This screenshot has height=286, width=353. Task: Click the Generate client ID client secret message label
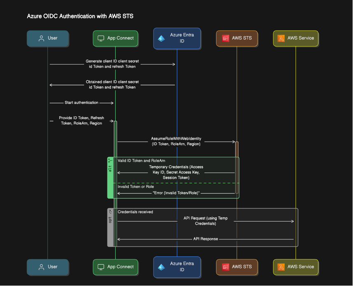click(x=112, y=64)
